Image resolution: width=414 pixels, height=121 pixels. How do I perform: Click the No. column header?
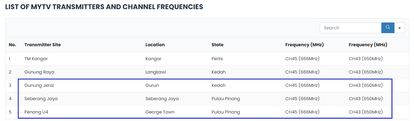12,45
